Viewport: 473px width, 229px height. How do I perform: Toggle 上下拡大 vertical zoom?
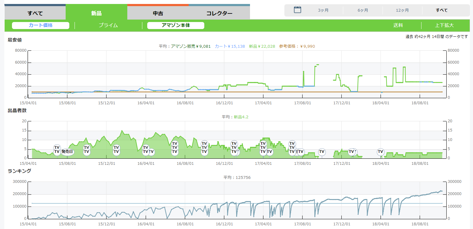[x=444, y=25]
